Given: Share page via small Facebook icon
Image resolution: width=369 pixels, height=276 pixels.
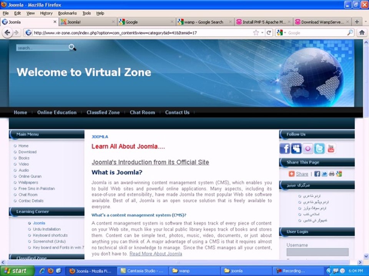Looking at the screenshot, I should (x=317, y=174).
